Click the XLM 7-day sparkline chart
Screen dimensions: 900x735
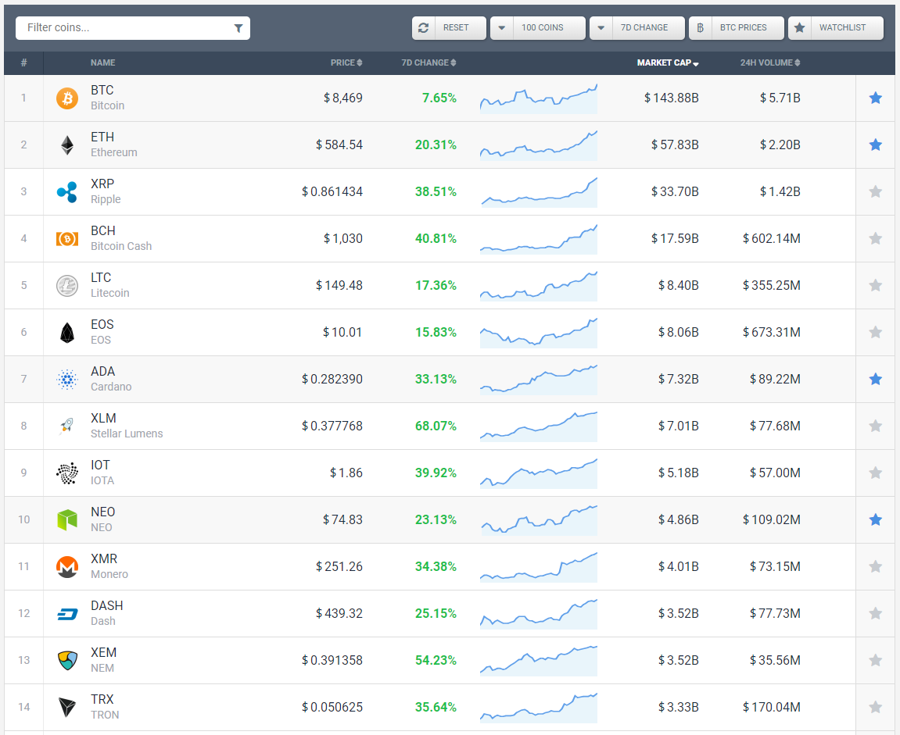tap(539, 426)
